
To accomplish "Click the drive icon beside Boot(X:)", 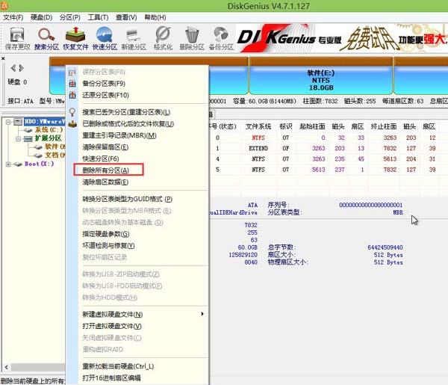I will pos(18,164).
